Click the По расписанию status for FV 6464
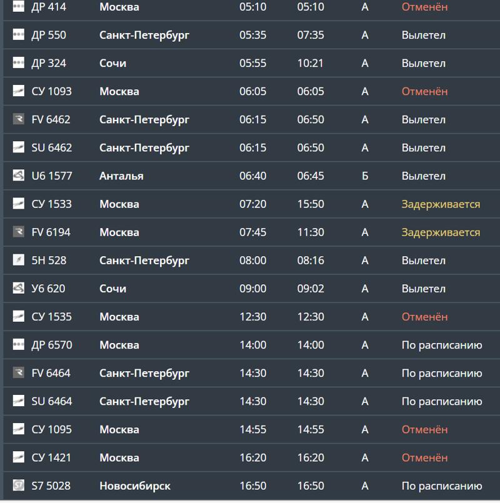The image size is (500, 503). pos(441,373)
